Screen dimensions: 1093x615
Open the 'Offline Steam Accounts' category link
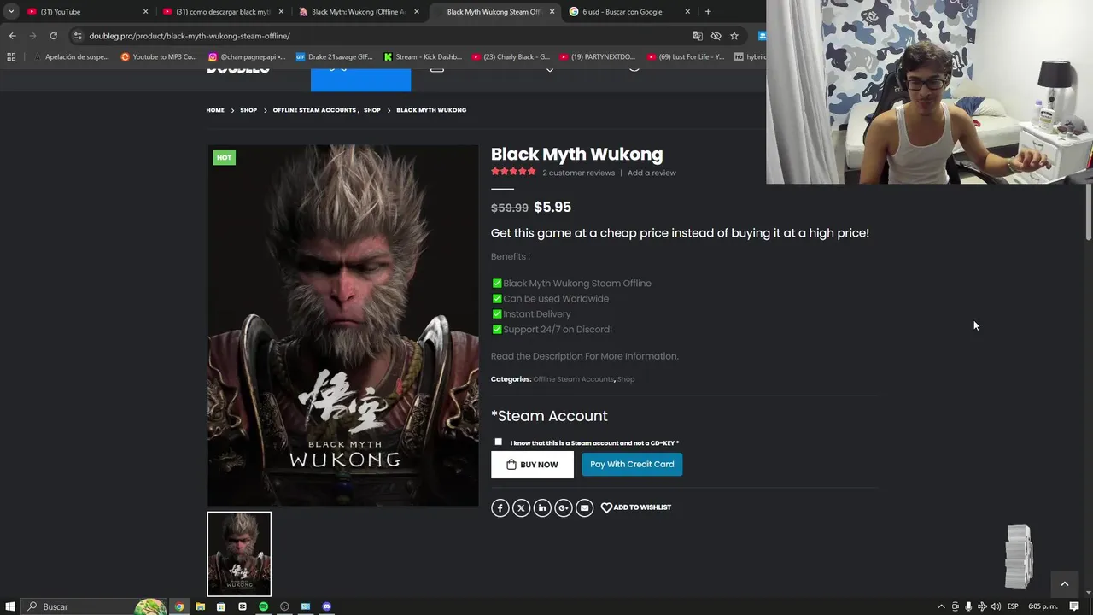573,379
